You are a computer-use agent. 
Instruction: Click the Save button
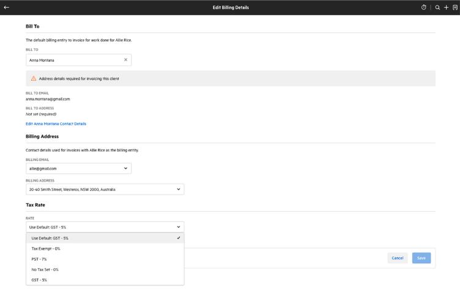pos(421,258)
